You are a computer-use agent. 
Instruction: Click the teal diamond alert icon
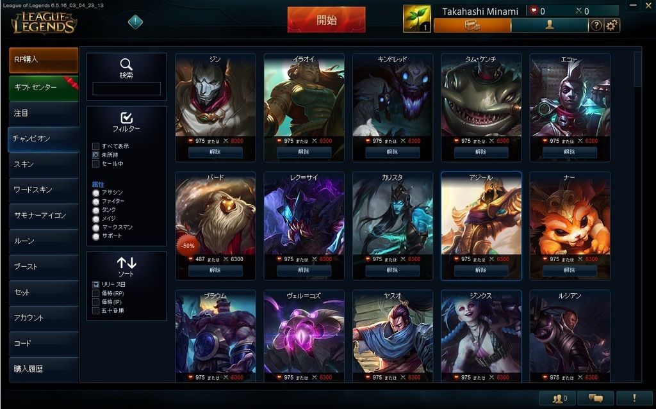135,22
